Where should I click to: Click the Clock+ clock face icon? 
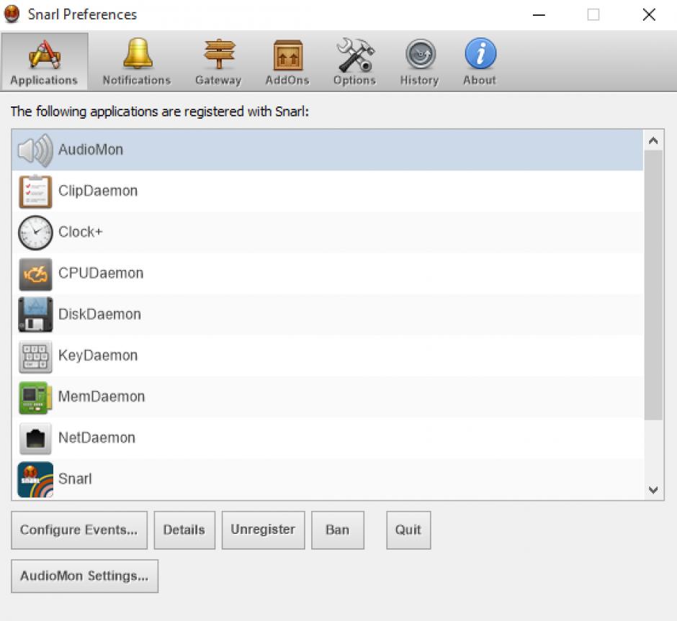click(x=35, y=232)
